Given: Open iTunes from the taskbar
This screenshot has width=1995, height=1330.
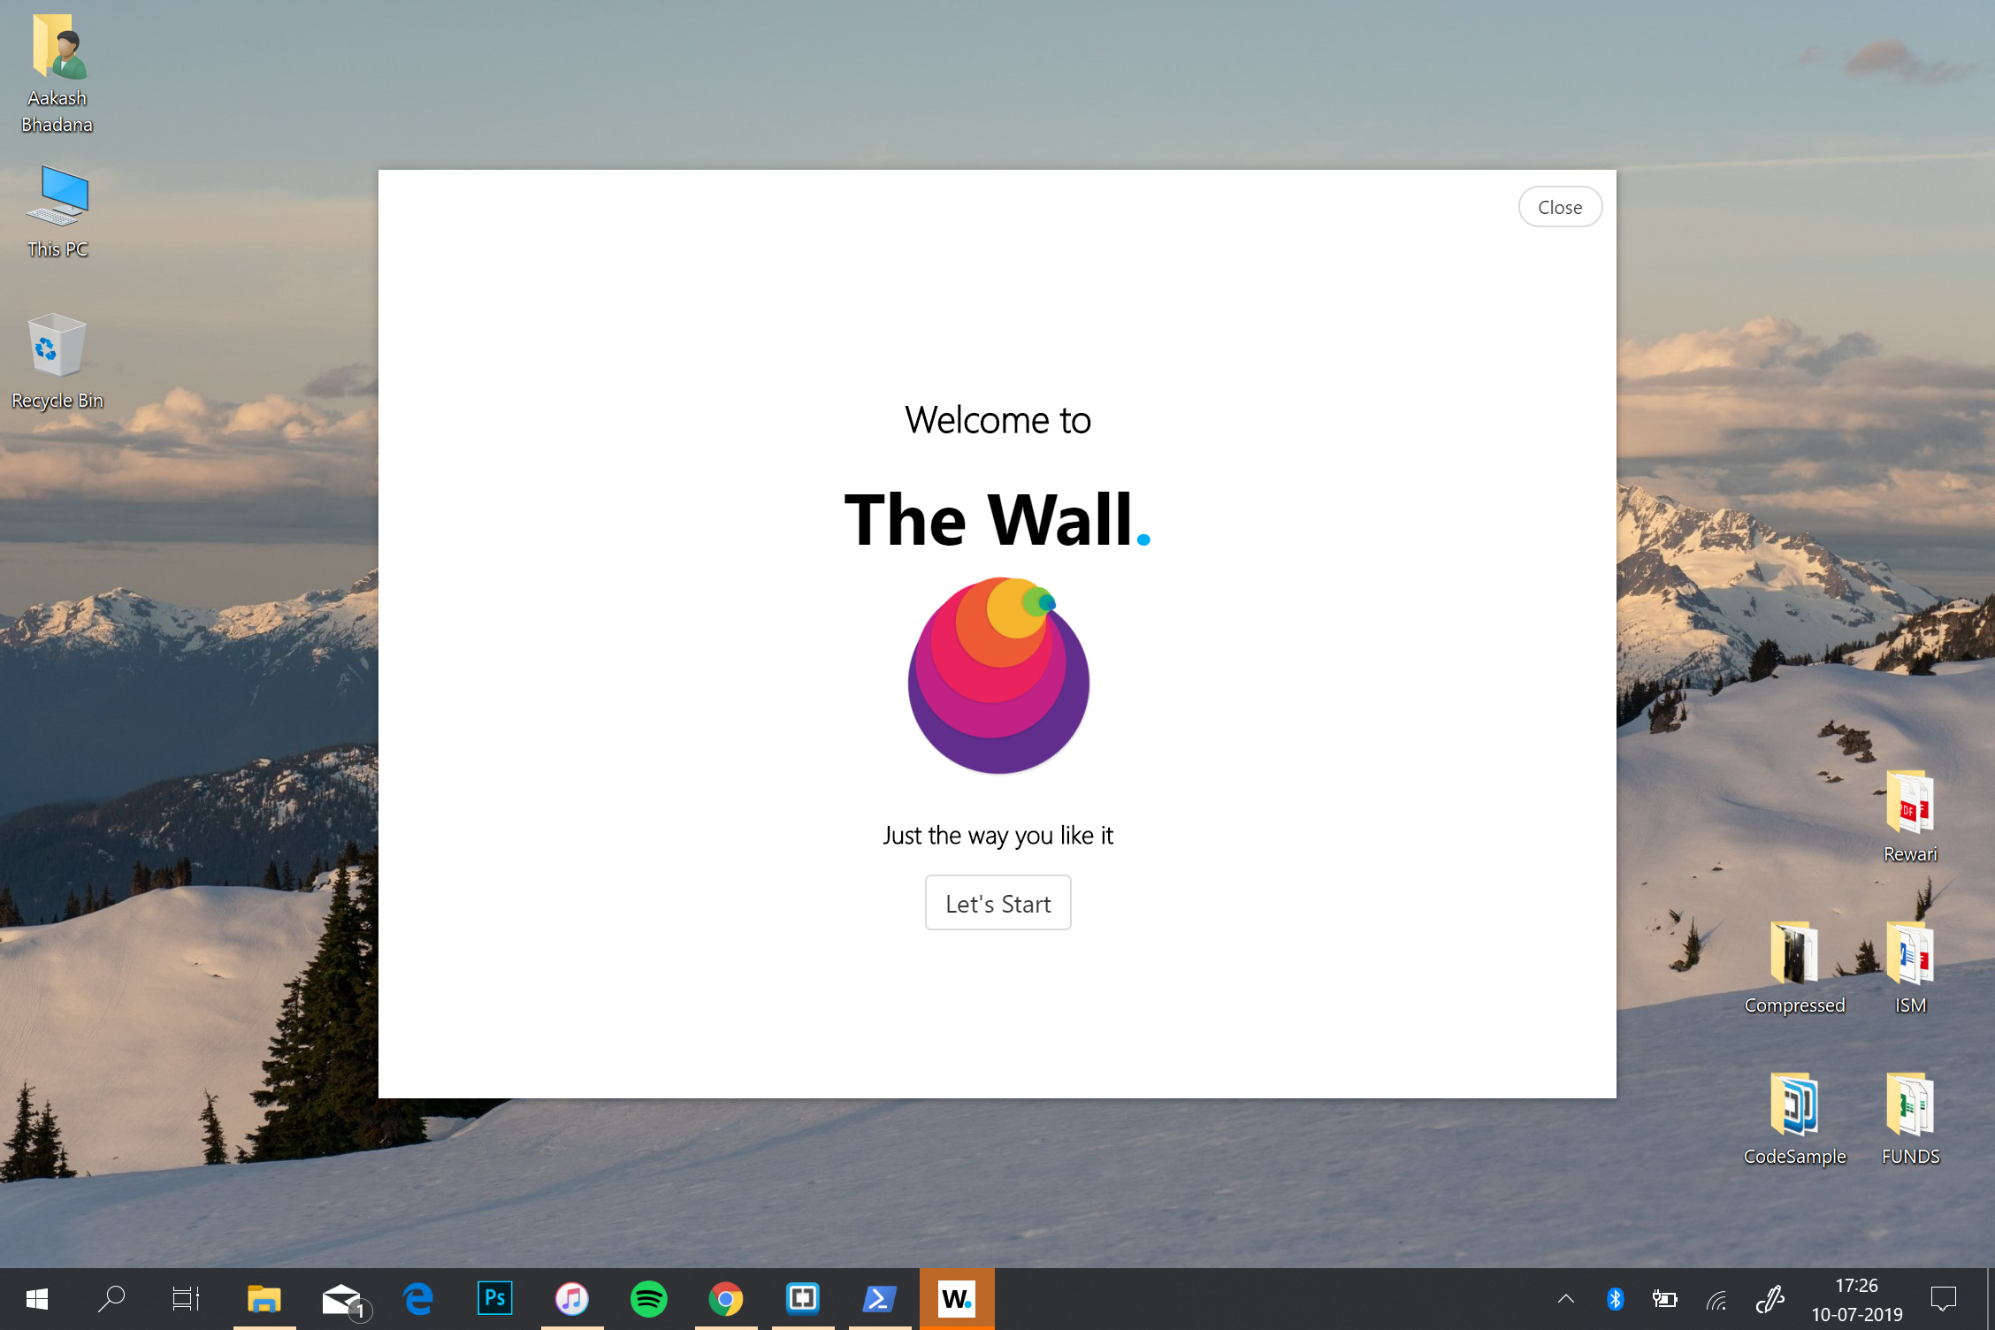Looking at the screenshot, I should tap(571, 1298).
